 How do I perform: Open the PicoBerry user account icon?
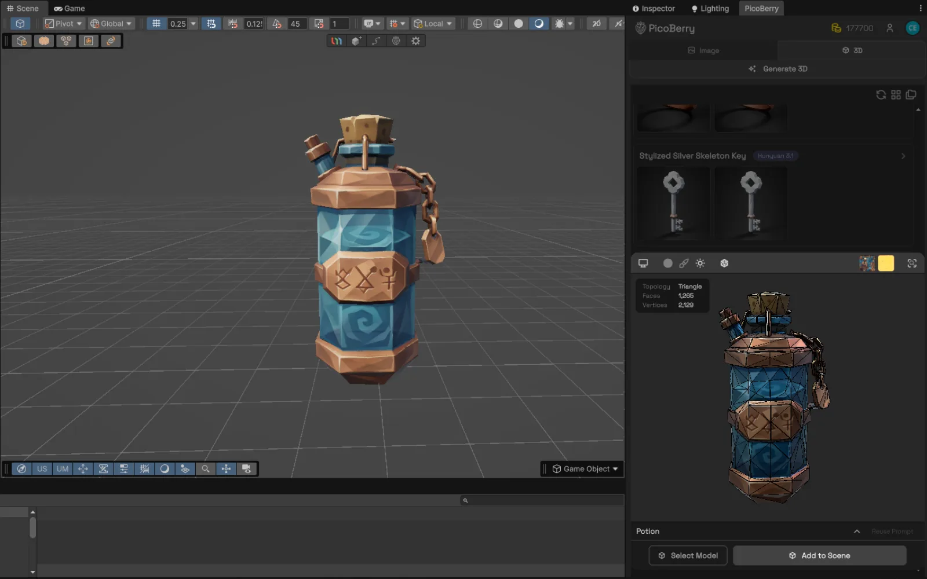click(x=890, y=28)
